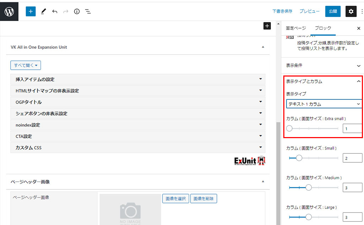The height and width of the screenshot is (225, 364).
Task: Open the すべて開く dropdown button
Action: click(26, 66)
